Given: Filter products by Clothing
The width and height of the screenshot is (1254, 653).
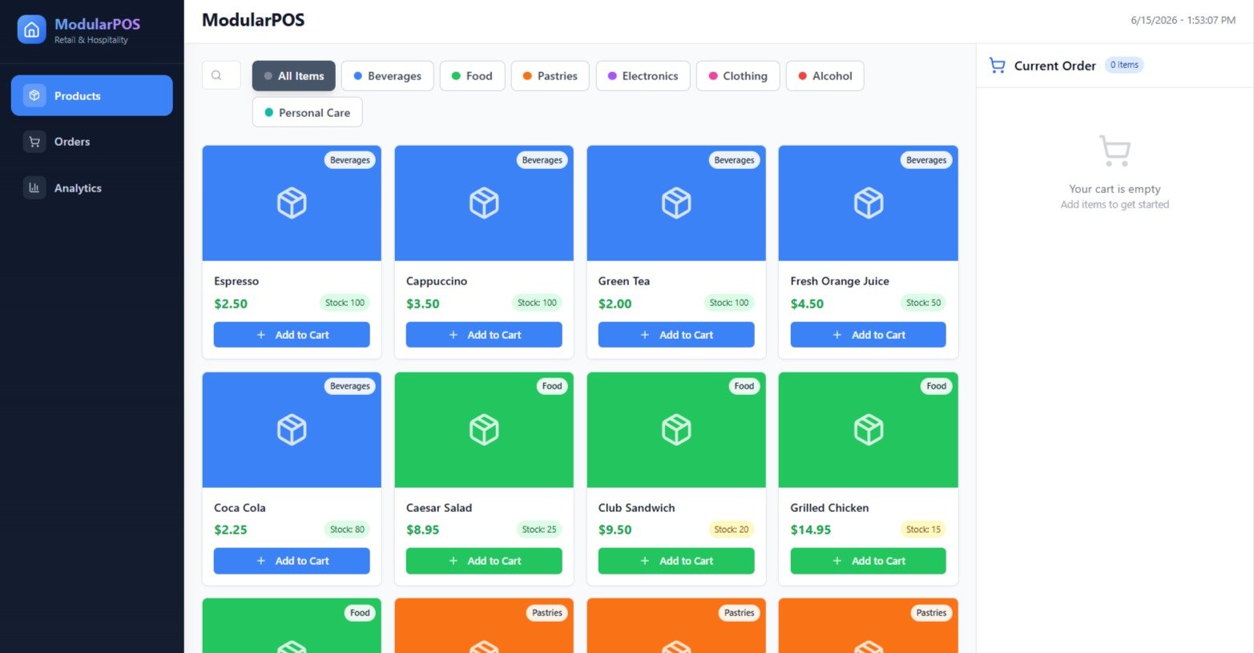Looking at the screenshot, I should tap(738, 76).
